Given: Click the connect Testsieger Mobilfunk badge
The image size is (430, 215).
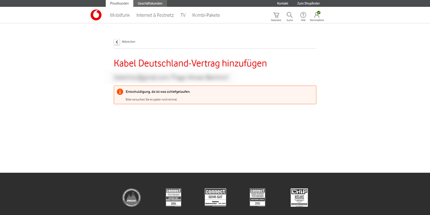Looking at the screenshot, I should point(173,197).
